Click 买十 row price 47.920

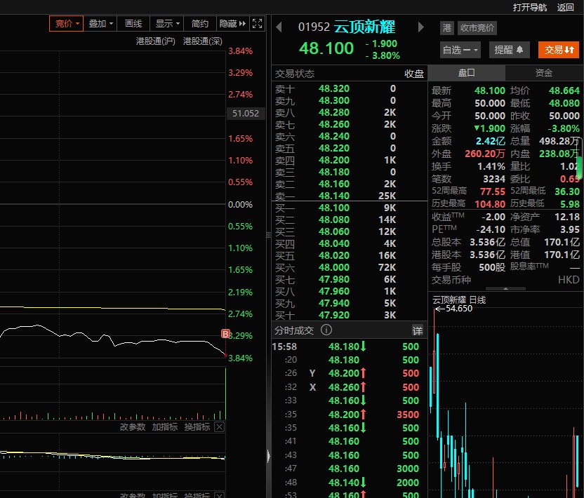point(334,315)
